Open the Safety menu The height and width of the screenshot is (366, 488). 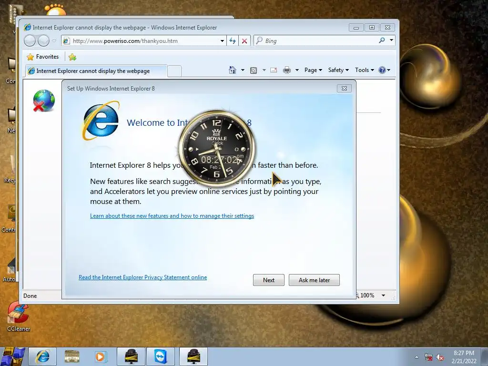click(339, 70)
